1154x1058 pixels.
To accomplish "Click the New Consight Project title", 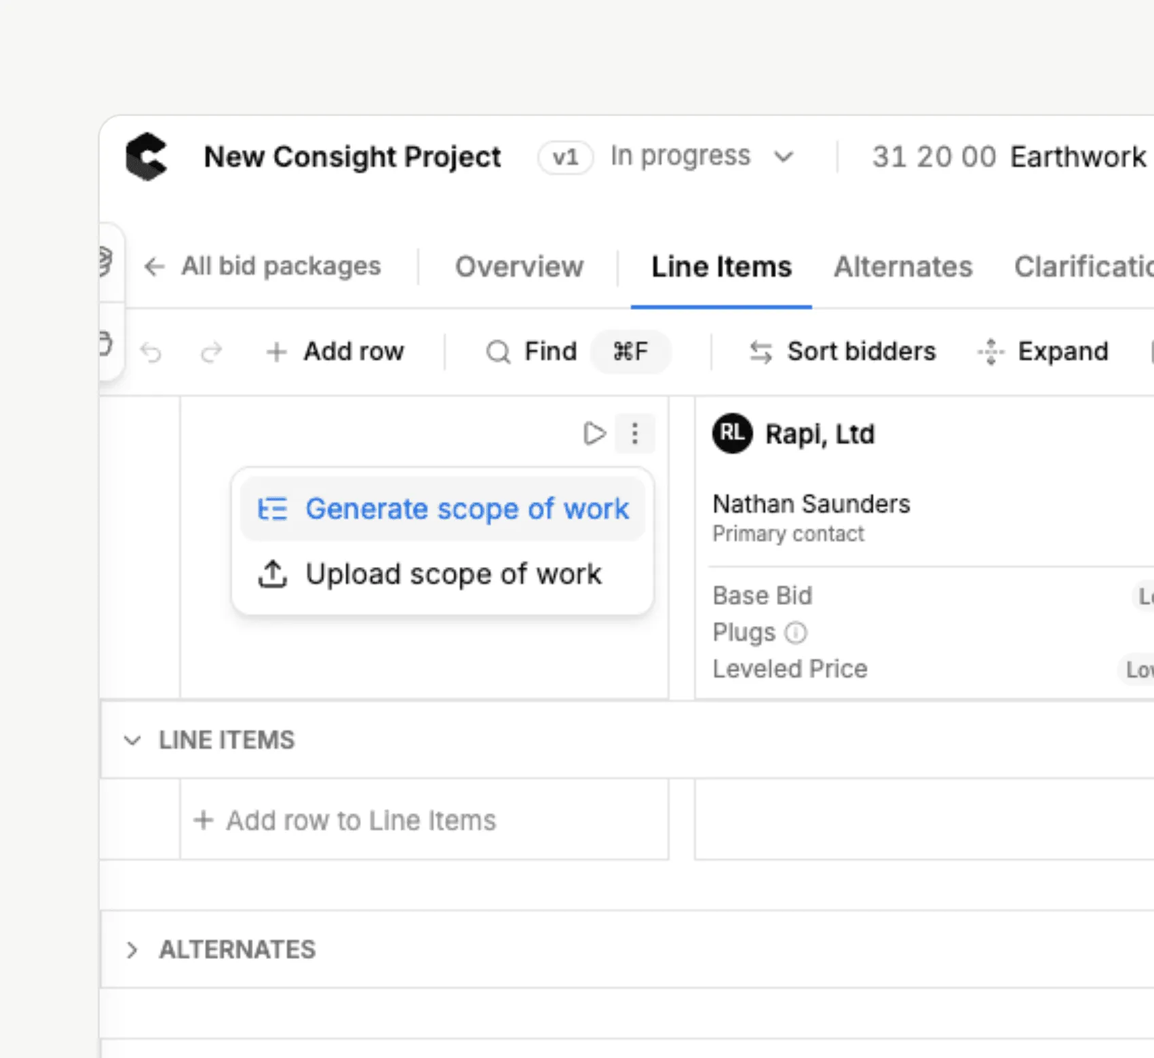I will click(x=352, y=157).
